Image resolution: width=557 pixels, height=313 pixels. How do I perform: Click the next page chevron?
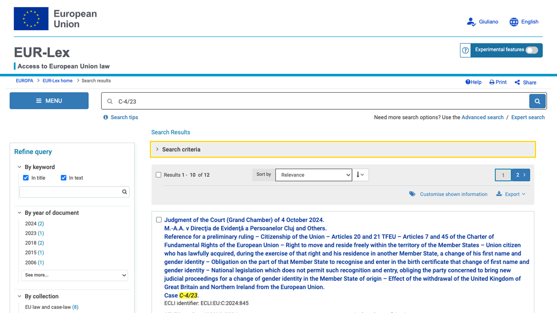click(525, 175)
